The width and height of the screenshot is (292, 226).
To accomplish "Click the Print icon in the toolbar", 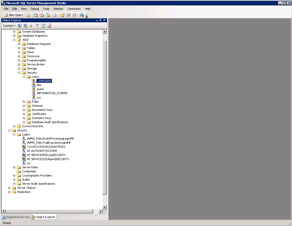I will click(74, 15).
